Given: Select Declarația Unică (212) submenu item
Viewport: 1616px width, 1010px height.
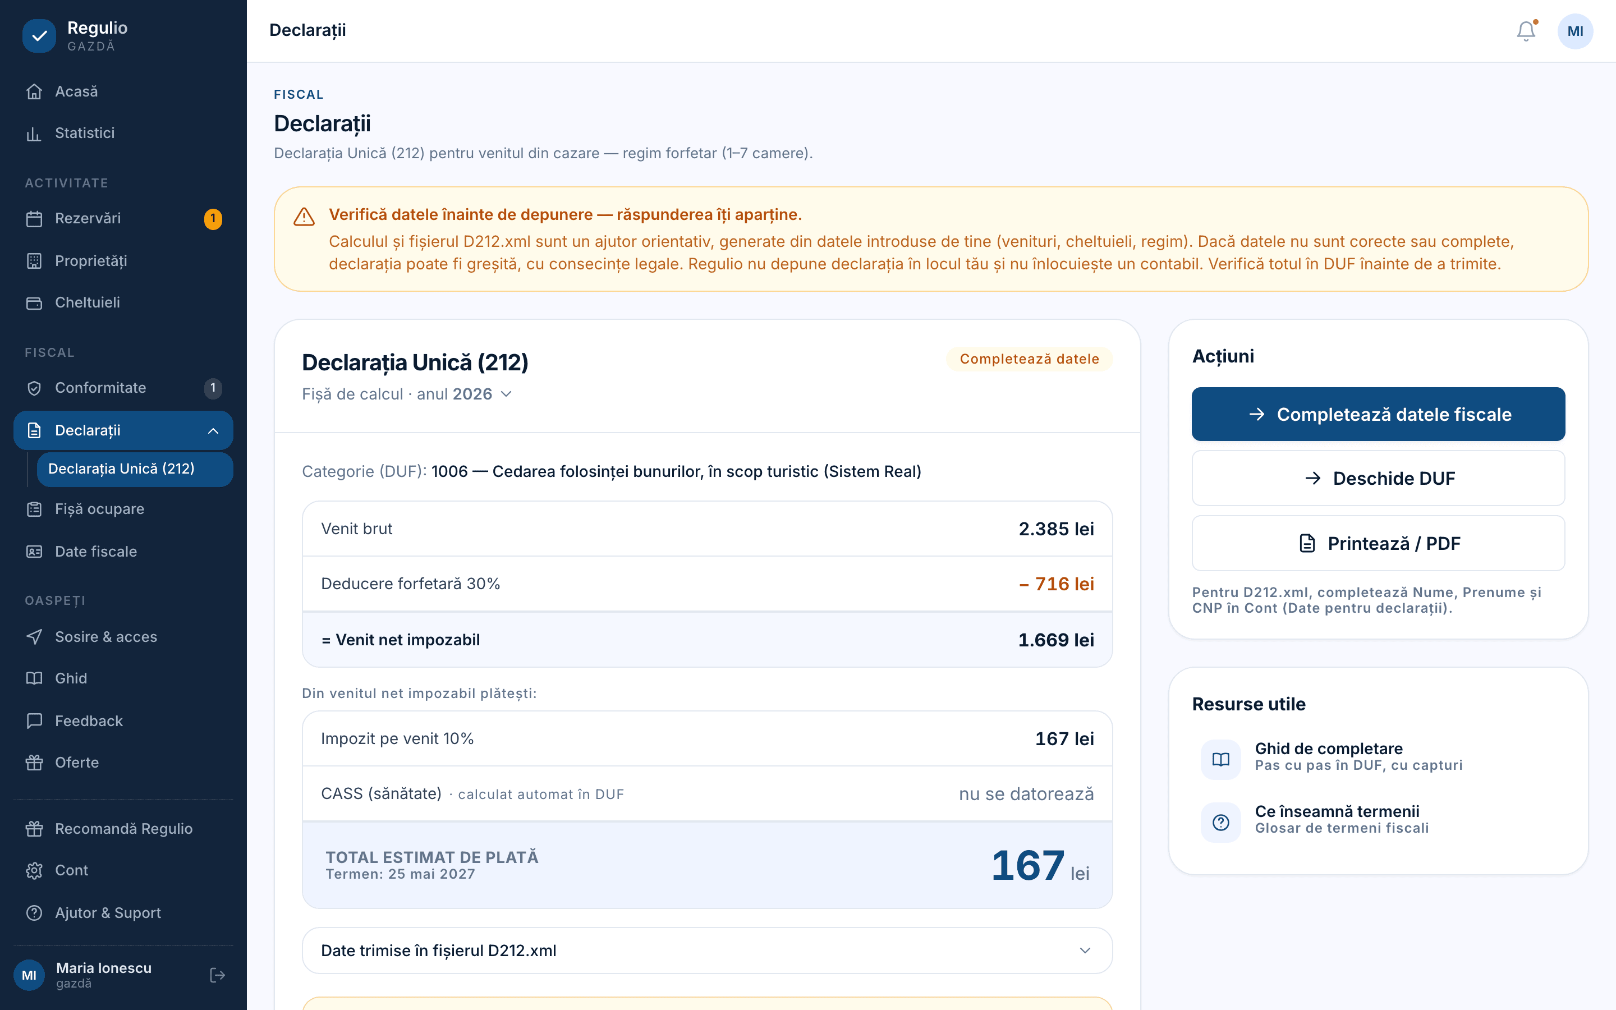Looking at the screenshot, I should [135, 469].
